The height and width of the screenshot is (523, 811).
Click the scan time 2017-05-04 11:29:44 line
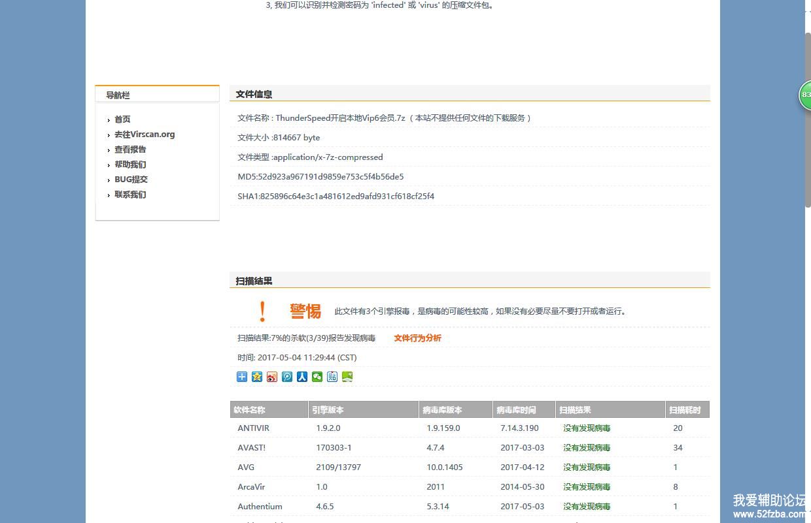[x=297, y=358]
